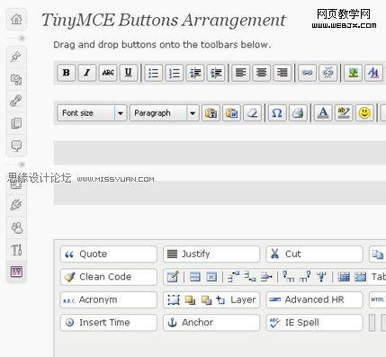Click the smiley emoticons button
The width and height of the screenshot is (386, 357).
[x=364, y=113]
